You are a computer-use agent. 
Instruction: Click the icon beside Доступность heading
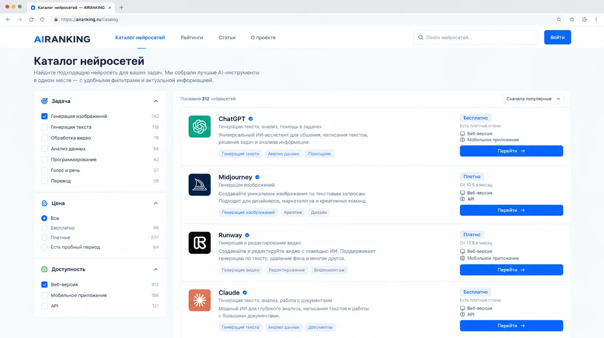[x=44, y=269]
